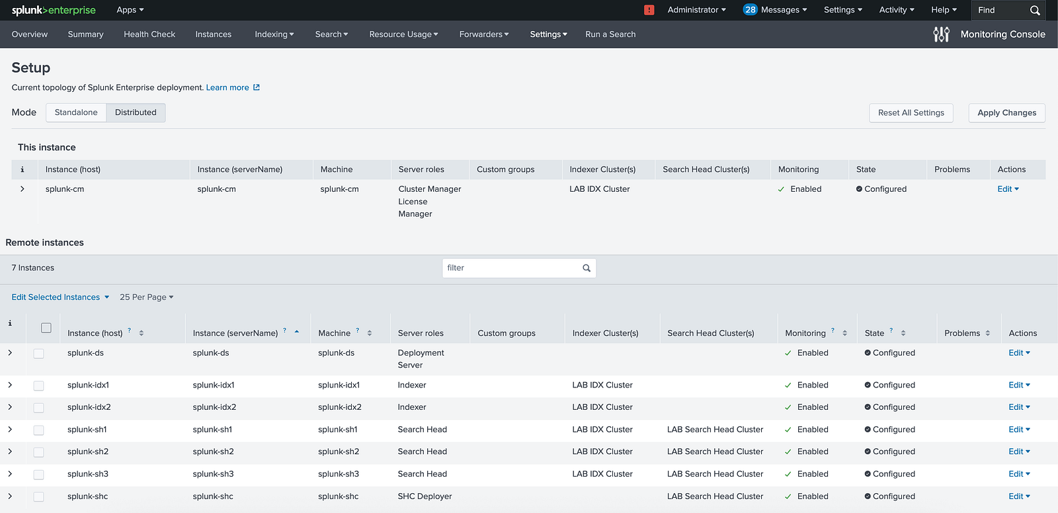Click the Learn more external link icon

[x=257, y=87]
